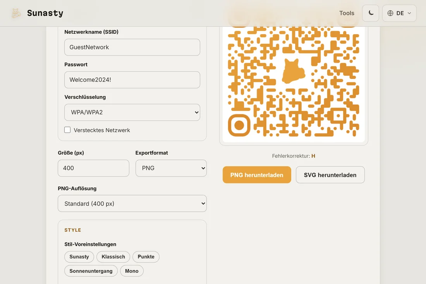Click the STYLE section heading
426x284 pixels.
tap(73, 230)
